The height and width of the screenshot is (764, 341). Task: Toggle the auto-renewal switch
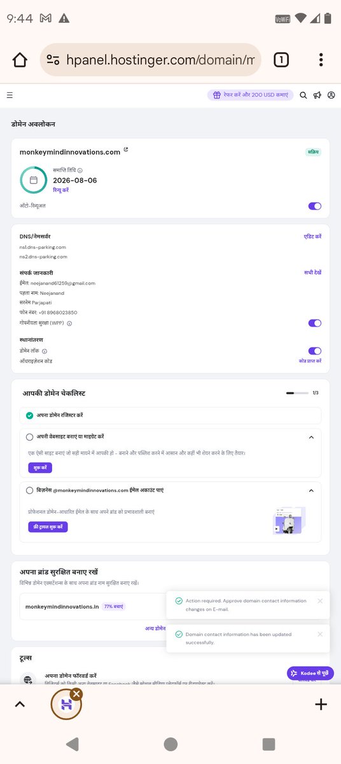(x=315, y=206)
